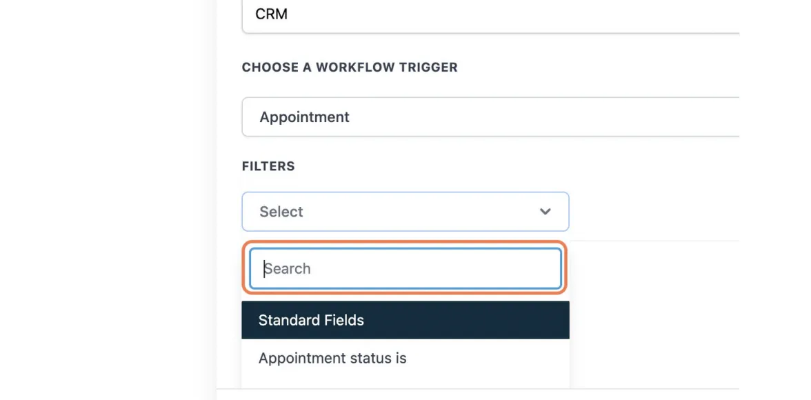811x400 pixels.
Task: Open the Appointment workflow trigger dropdown
Action: [x=490, y=117]
